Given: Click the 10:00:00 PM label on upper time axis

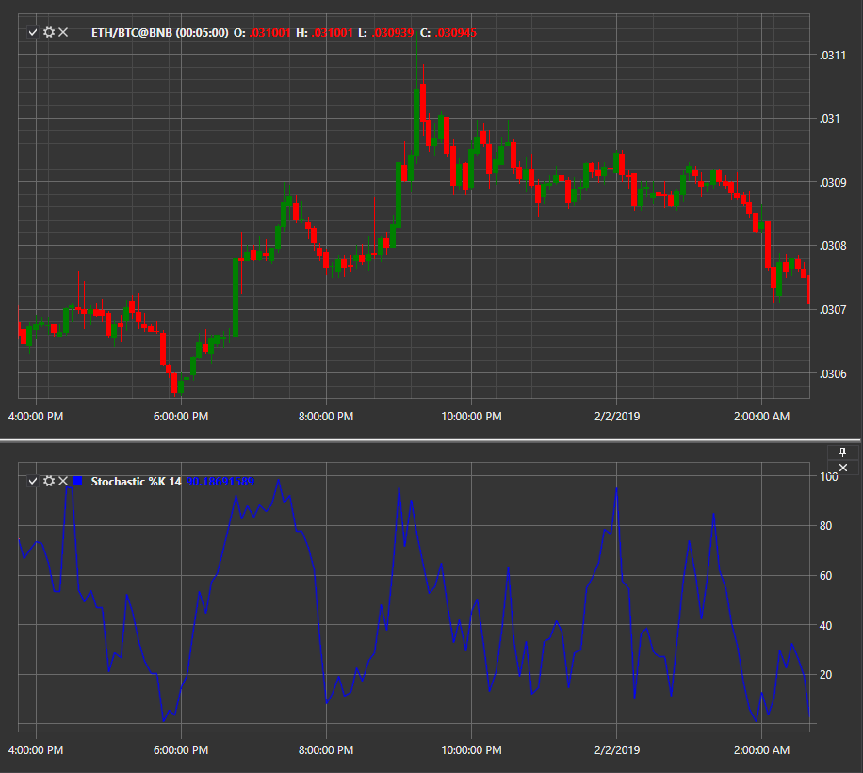Looking at the screenshot, I should coord(472,417).
